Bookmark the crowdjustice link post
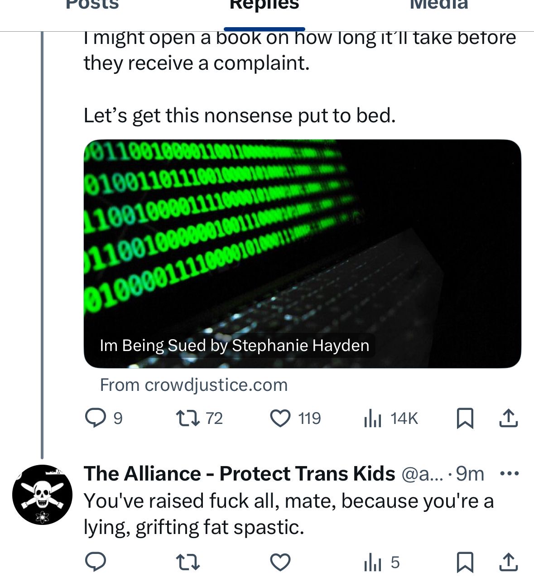This screenshot has width=534, height=582. click(x=465, y=418)
